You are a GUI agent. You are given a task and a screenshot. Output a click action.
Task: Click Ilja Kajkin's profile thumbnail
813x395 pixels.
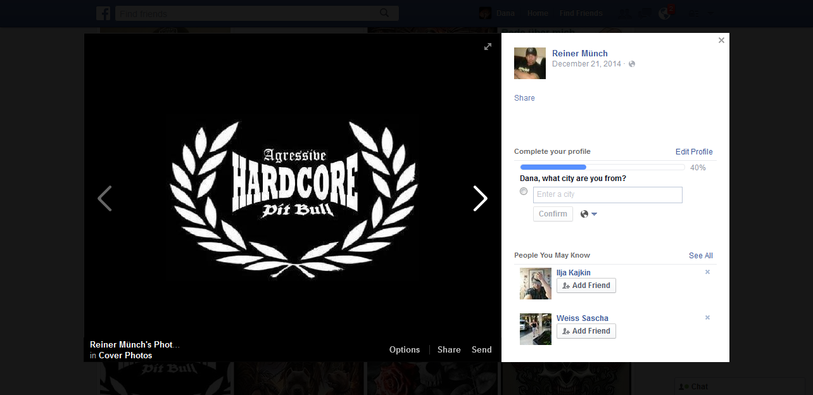[x=536, y=284]
